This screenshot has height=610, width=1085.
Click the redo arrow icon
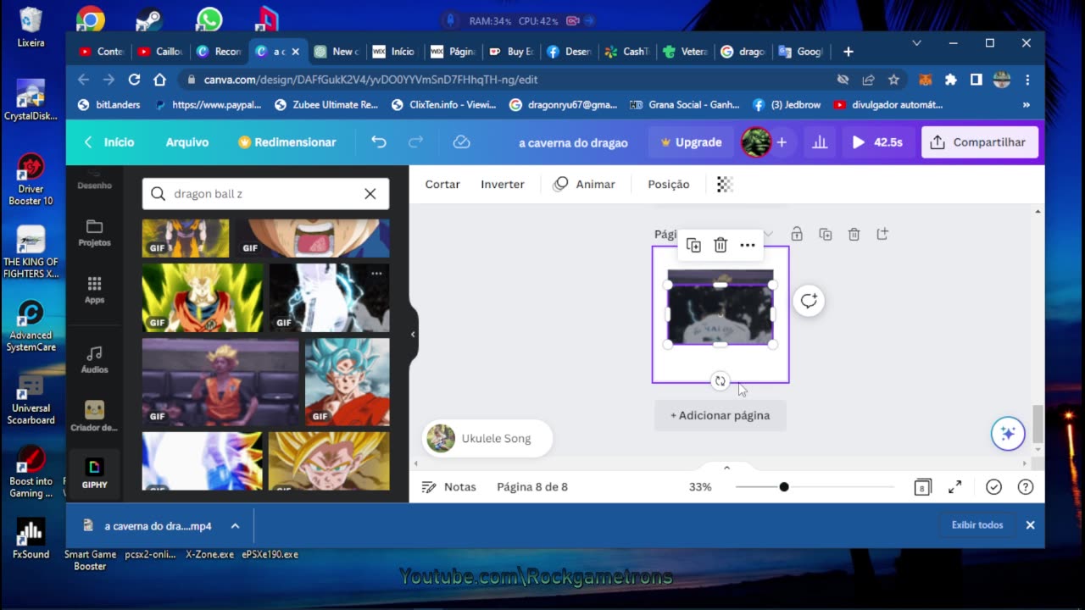(x=415, y=142)
